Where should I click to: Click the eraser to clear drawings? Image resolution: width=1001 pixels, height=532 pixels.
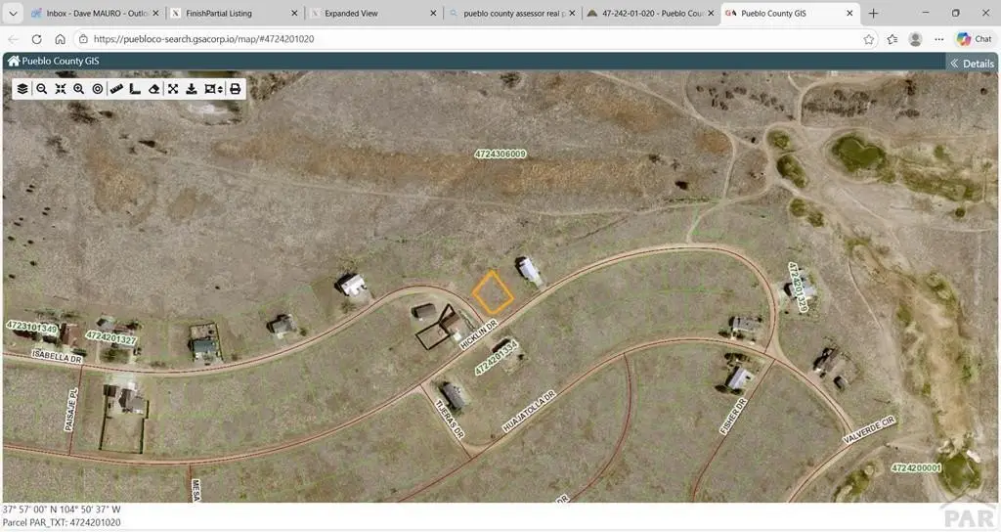pos(153,89)
